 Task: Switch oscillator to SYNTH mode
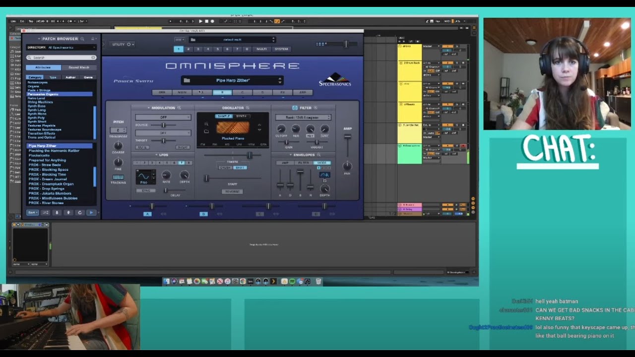tap(241, 116)
